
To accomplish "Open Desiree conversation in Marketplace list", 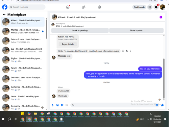I will pos(23,79).
